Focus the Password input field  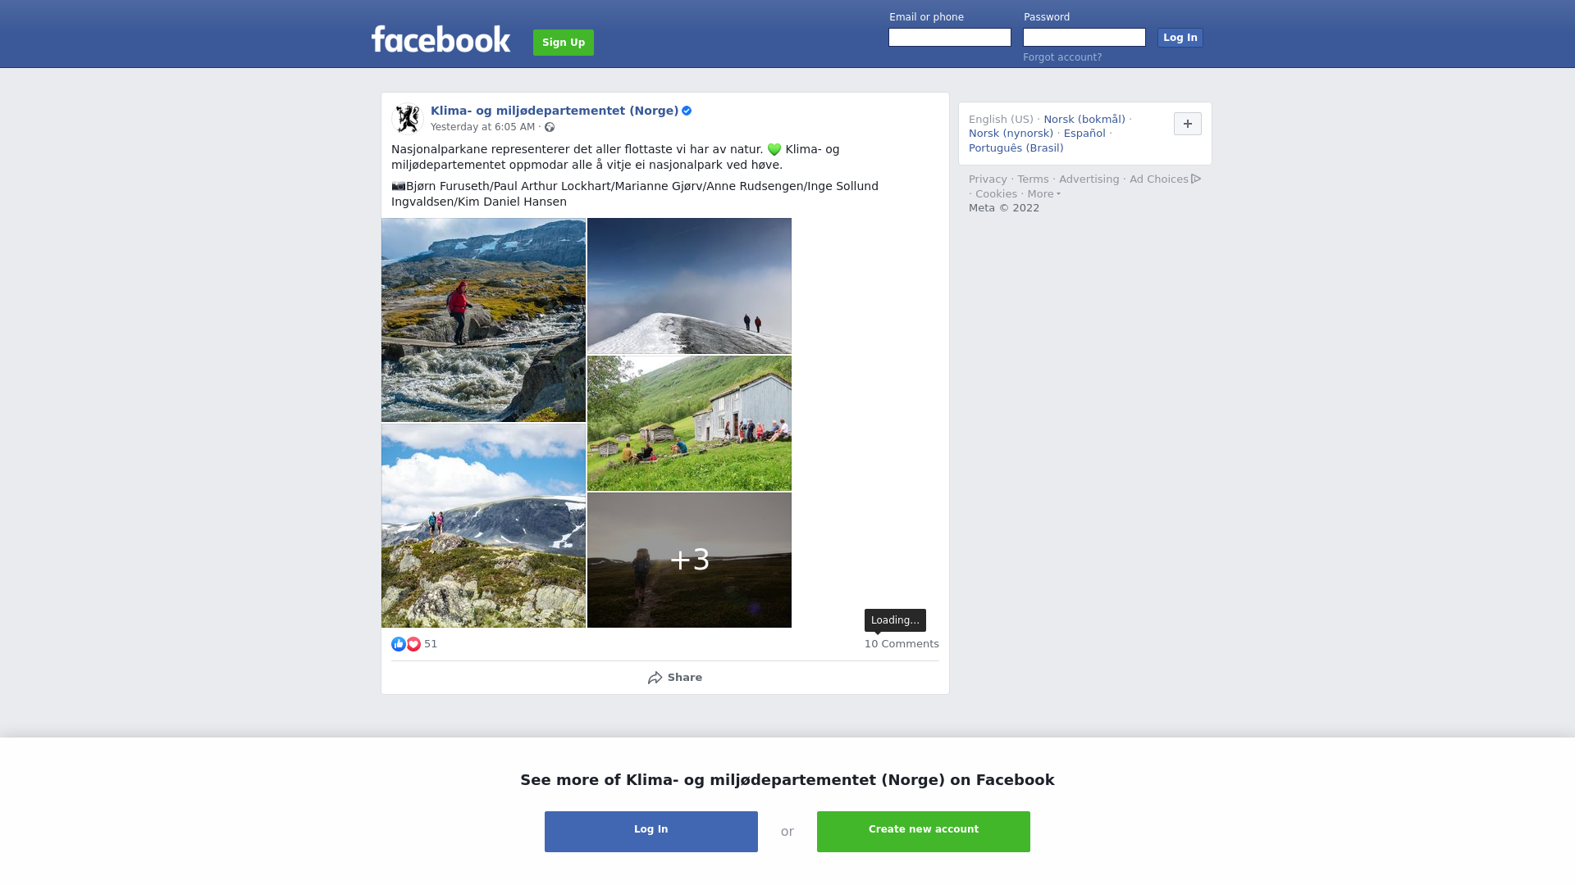[x=1084, y=38]
